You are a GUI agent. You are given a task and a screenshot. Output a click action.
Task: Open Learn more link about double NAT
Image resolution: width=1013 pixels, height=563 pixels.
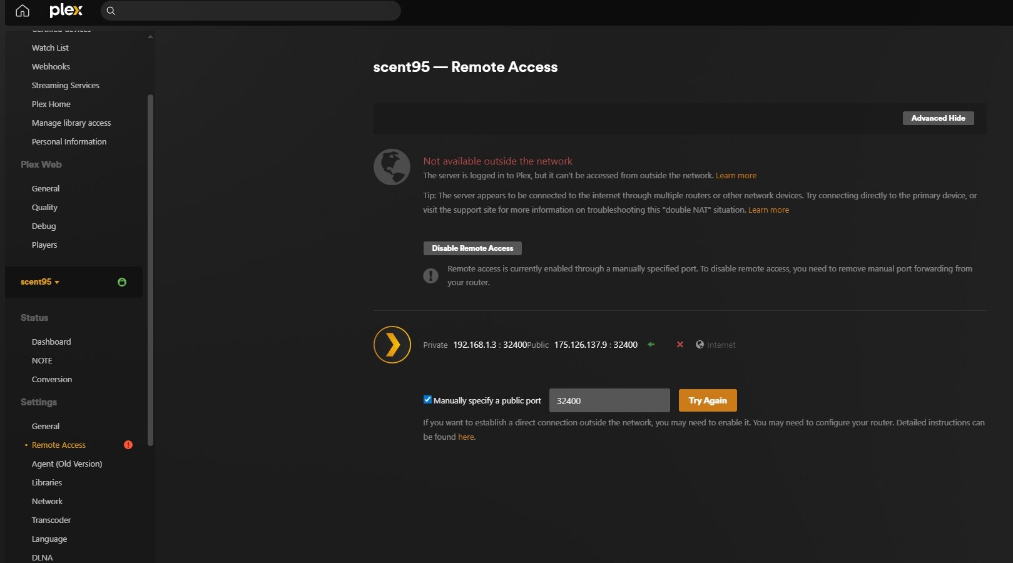pyautogui.click(x=768, y=210)
